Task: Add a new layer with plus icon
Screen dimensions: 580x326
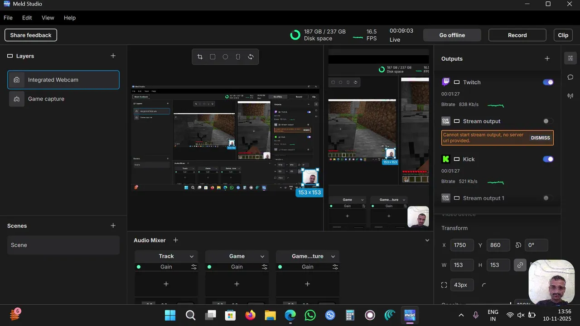Action: tap(113, 56)
